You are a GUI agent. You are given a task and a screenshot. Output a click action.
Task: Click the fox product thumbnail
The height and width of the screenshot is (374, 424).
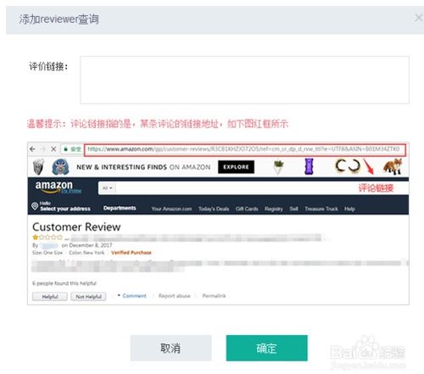393,166
